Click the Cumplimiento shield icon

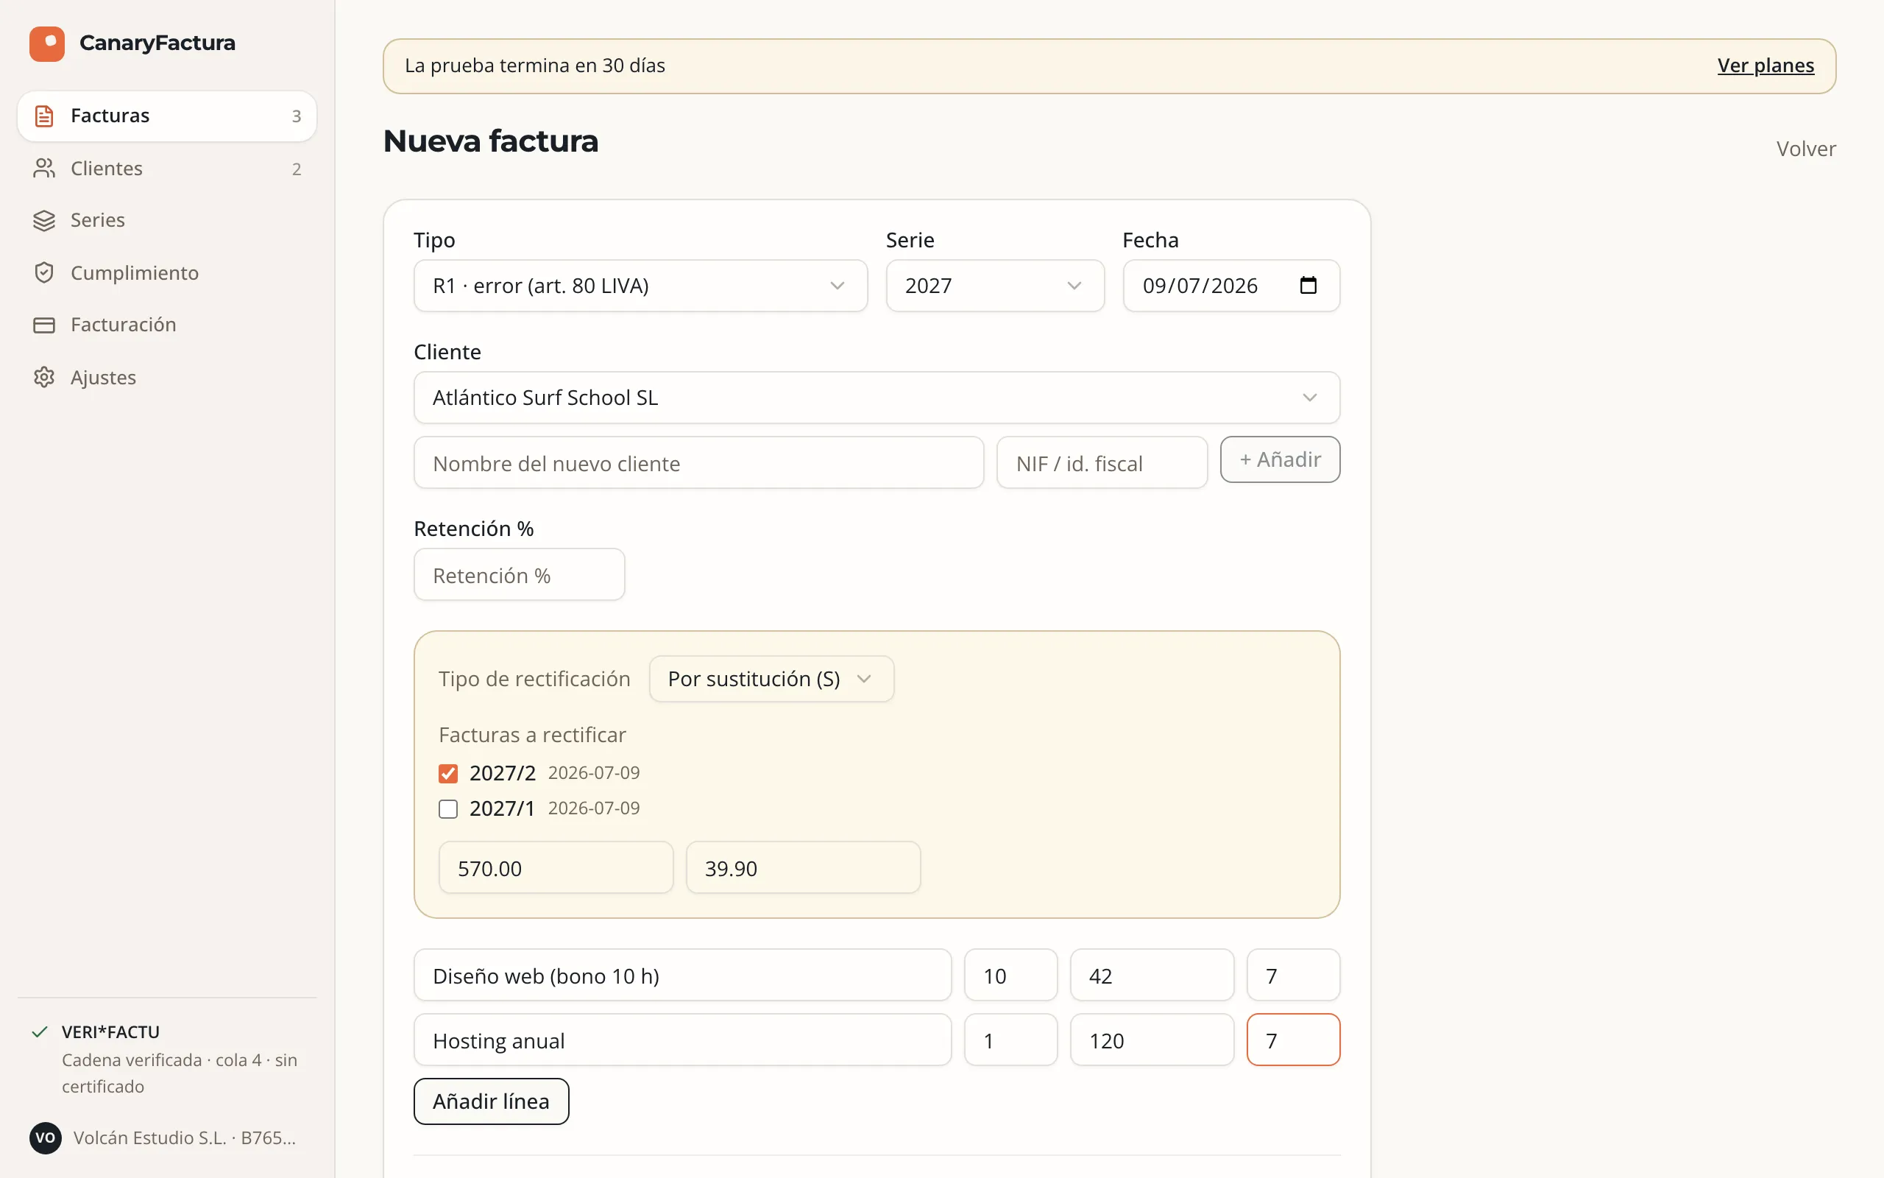(x=44, y=272)
